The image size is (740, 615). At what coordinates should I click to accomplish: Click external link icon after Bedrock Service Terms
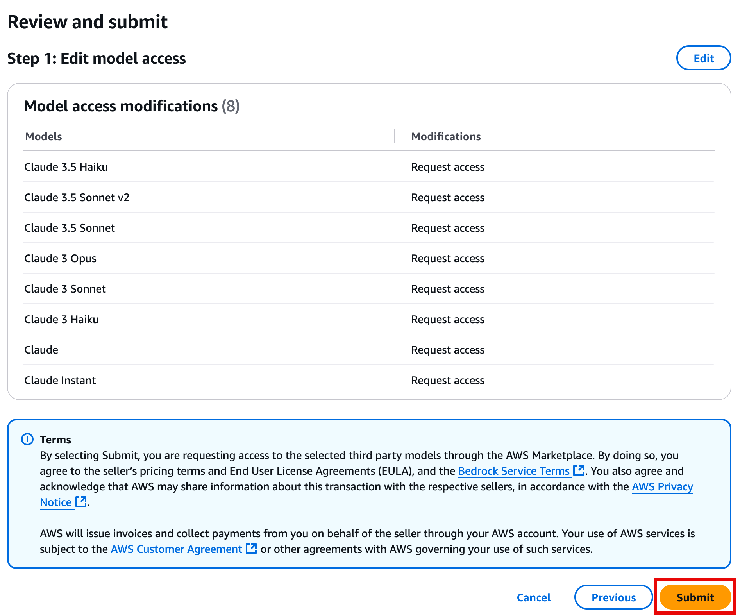pos(578,470)
